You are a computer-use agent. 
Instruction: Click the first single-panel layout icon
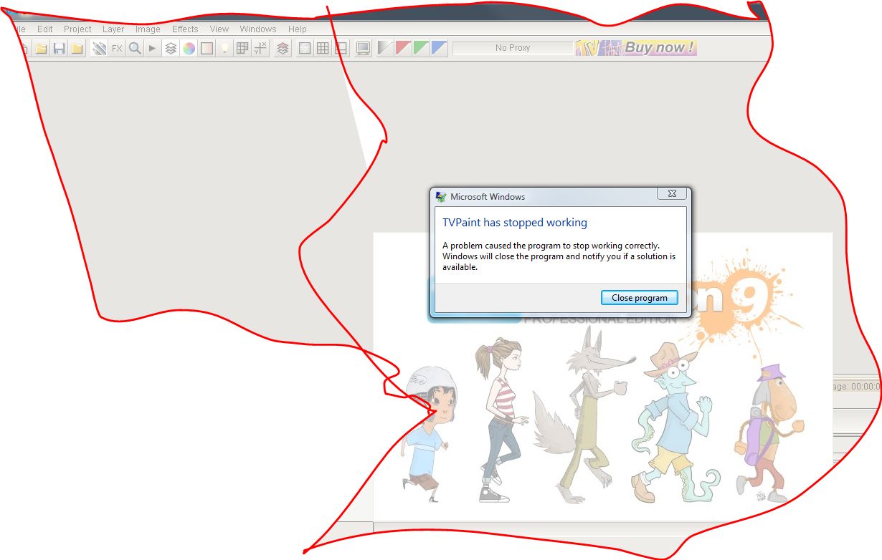(305, 48)
